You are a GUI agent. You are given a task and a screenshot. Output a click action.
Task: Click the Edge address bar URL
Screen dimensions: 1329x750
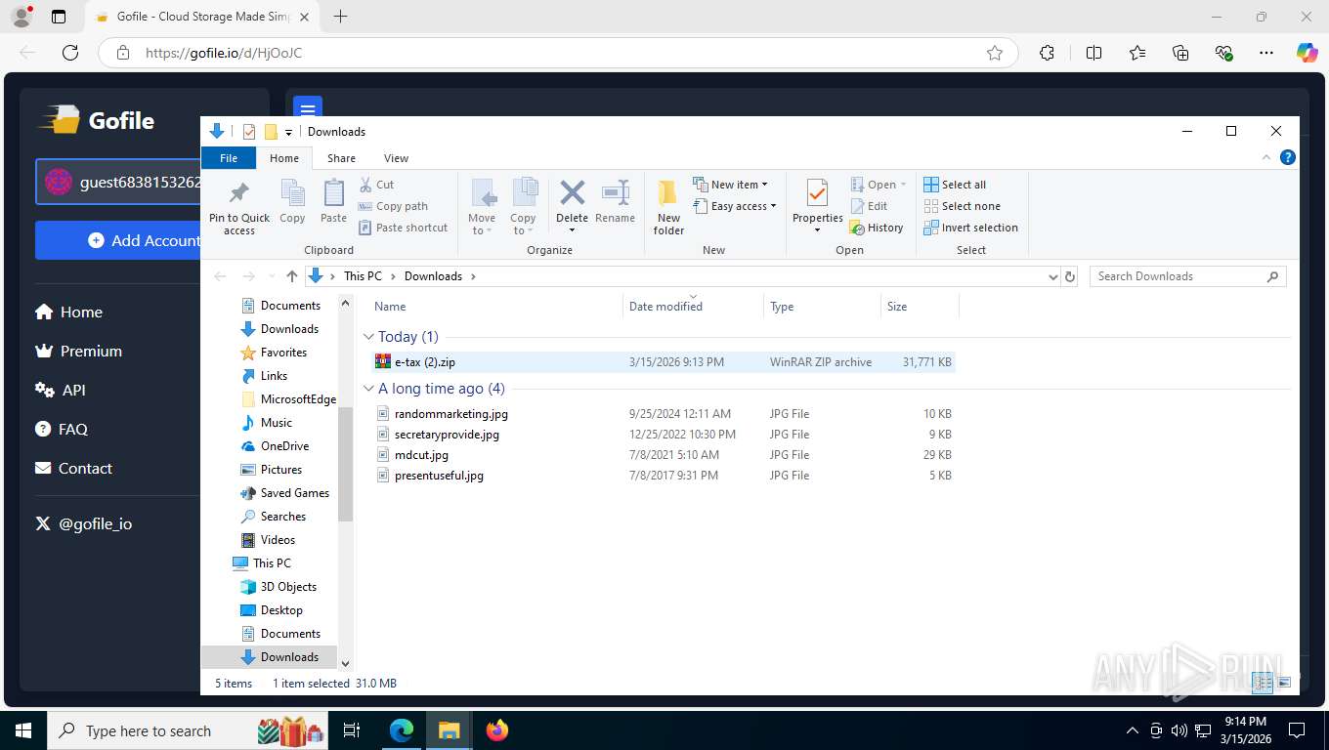pos(224,53)
